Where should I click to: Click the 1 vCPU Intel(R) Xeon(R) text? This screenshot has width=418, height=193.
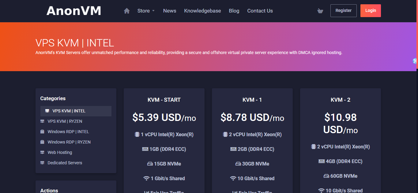click(x=167, y=134)
